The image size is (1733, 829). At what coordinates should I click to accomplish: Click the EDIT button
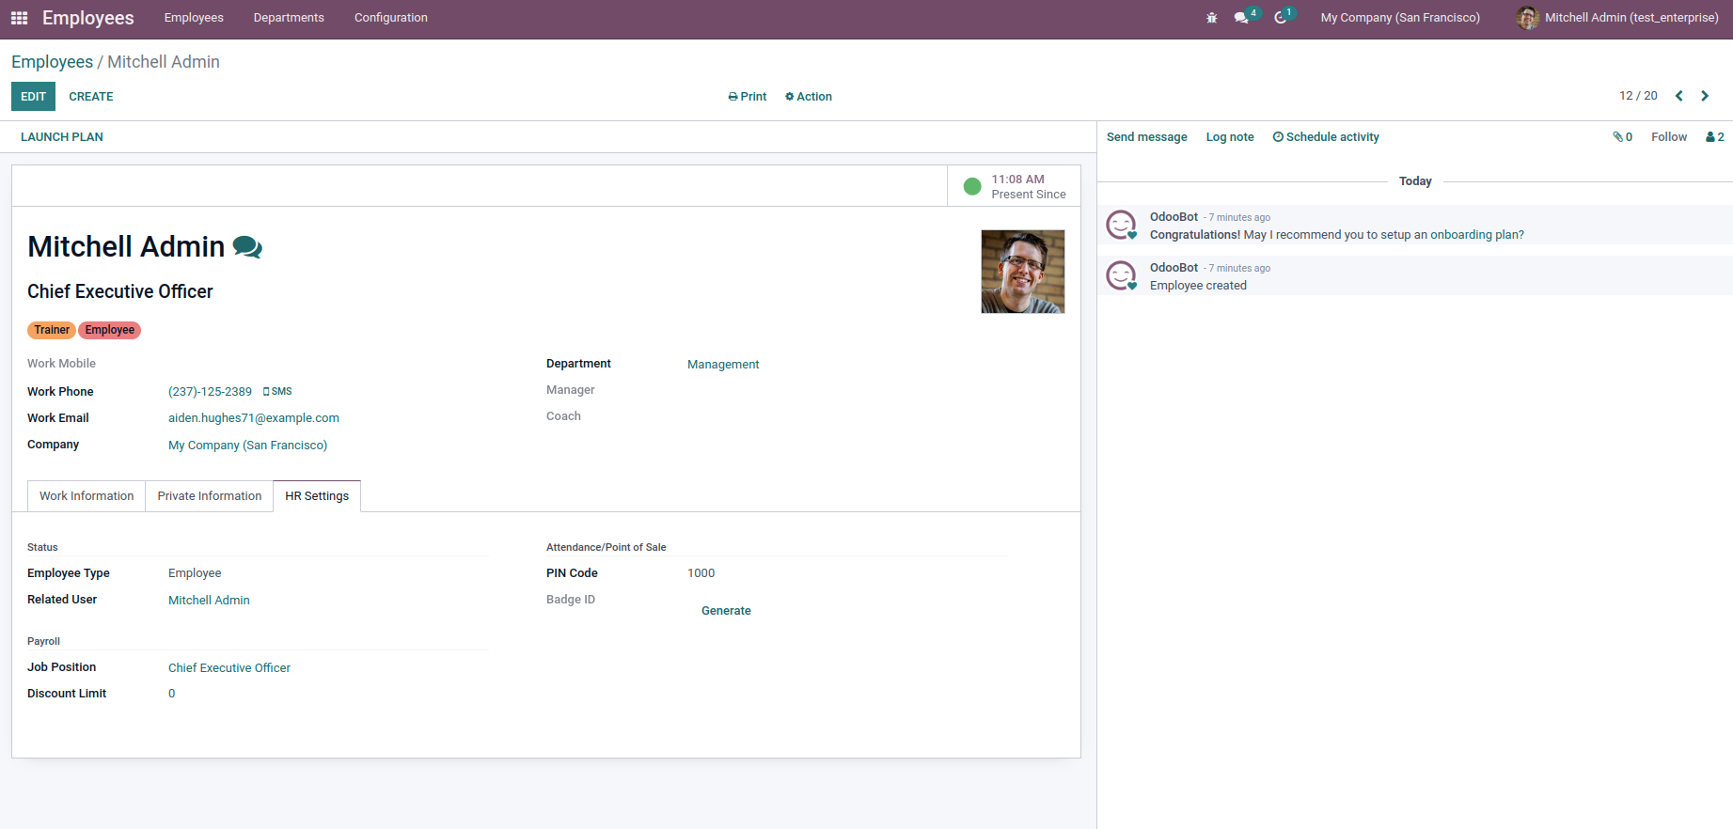[x=33, y=97]
